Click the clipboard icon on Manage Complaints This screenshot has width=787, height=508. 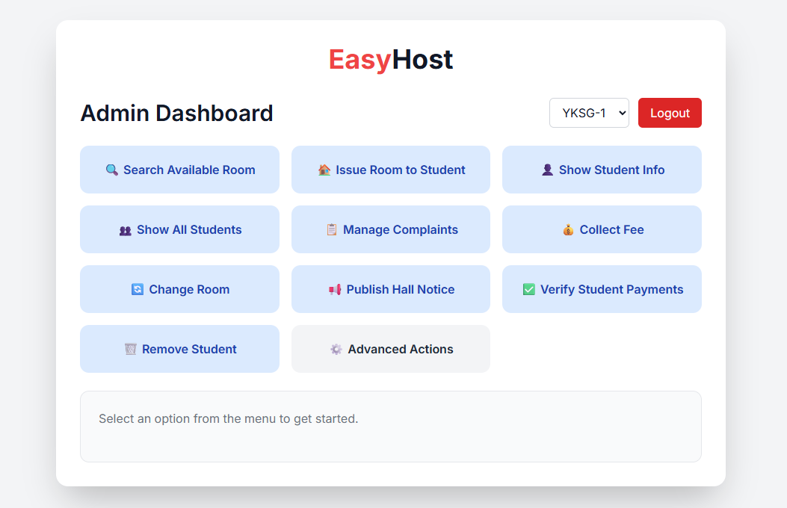tap(332, 230)
